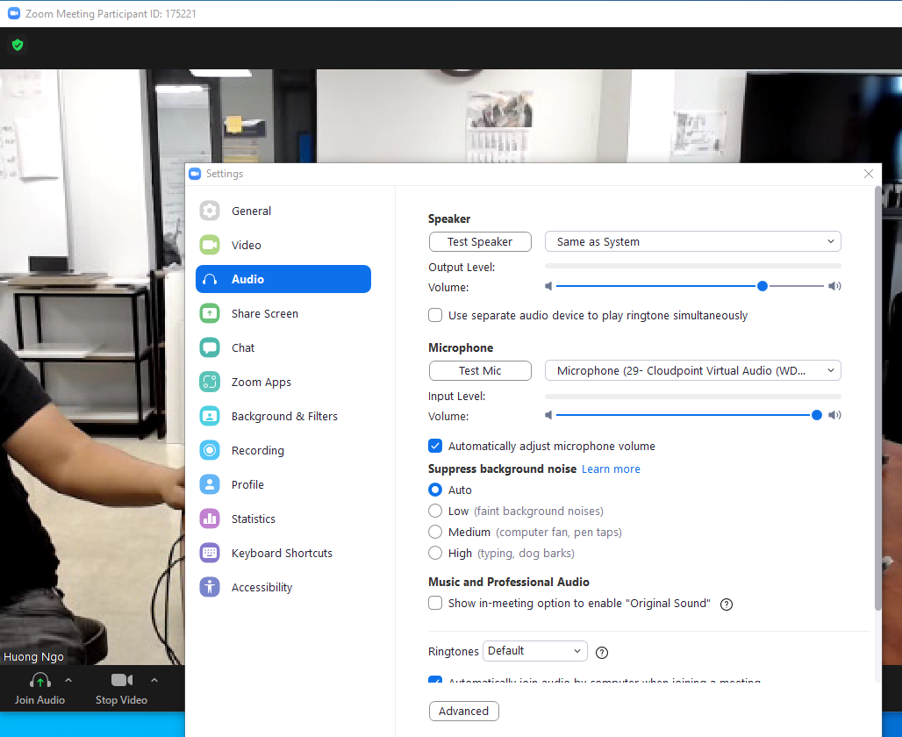
Task: Click the General gear icon in sidebar
Action: click(x=210, y=211)
